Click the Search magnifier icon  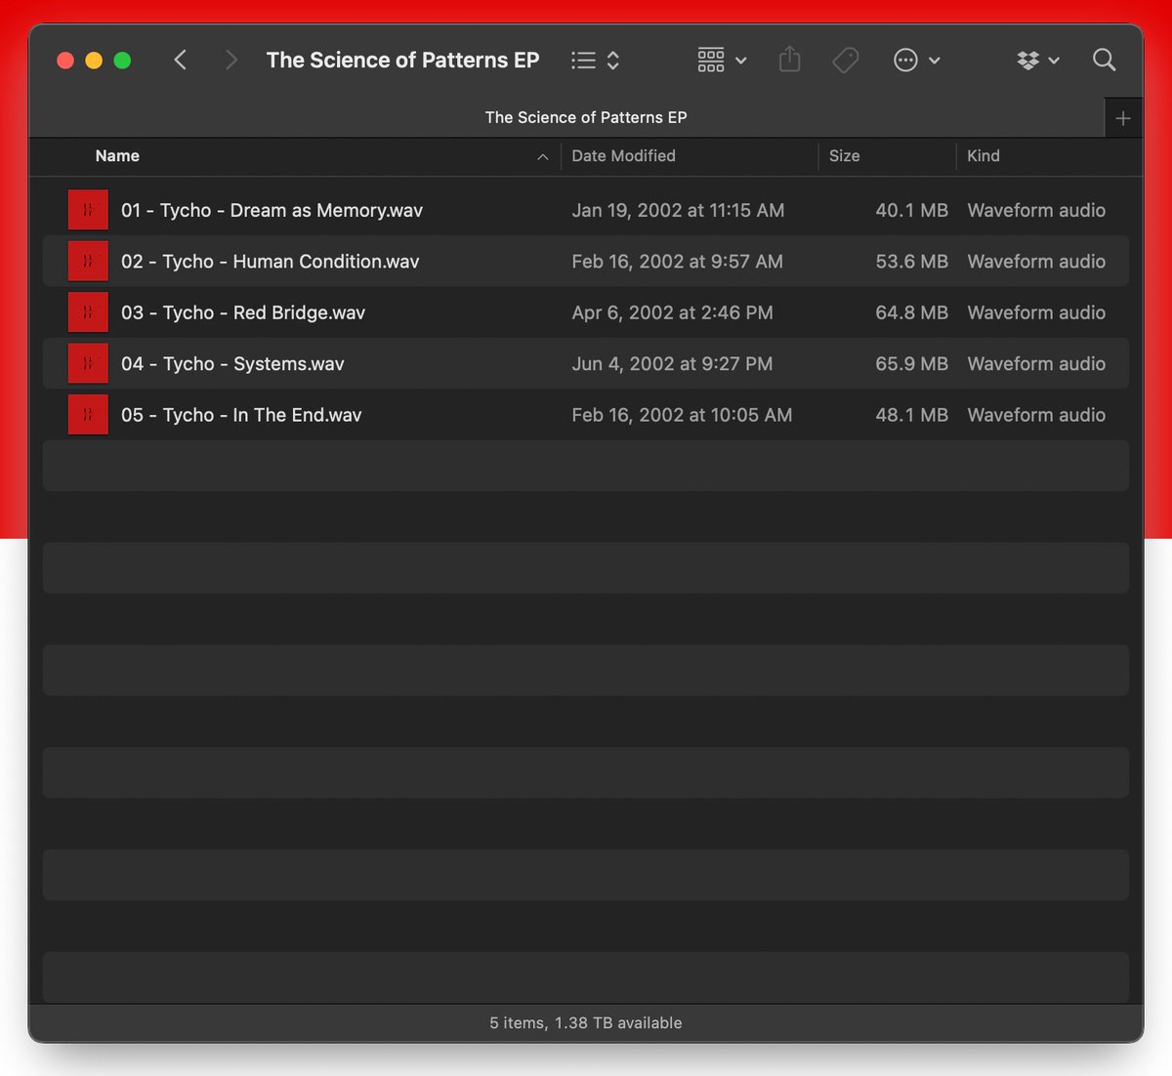click(x=1104, y=61)
